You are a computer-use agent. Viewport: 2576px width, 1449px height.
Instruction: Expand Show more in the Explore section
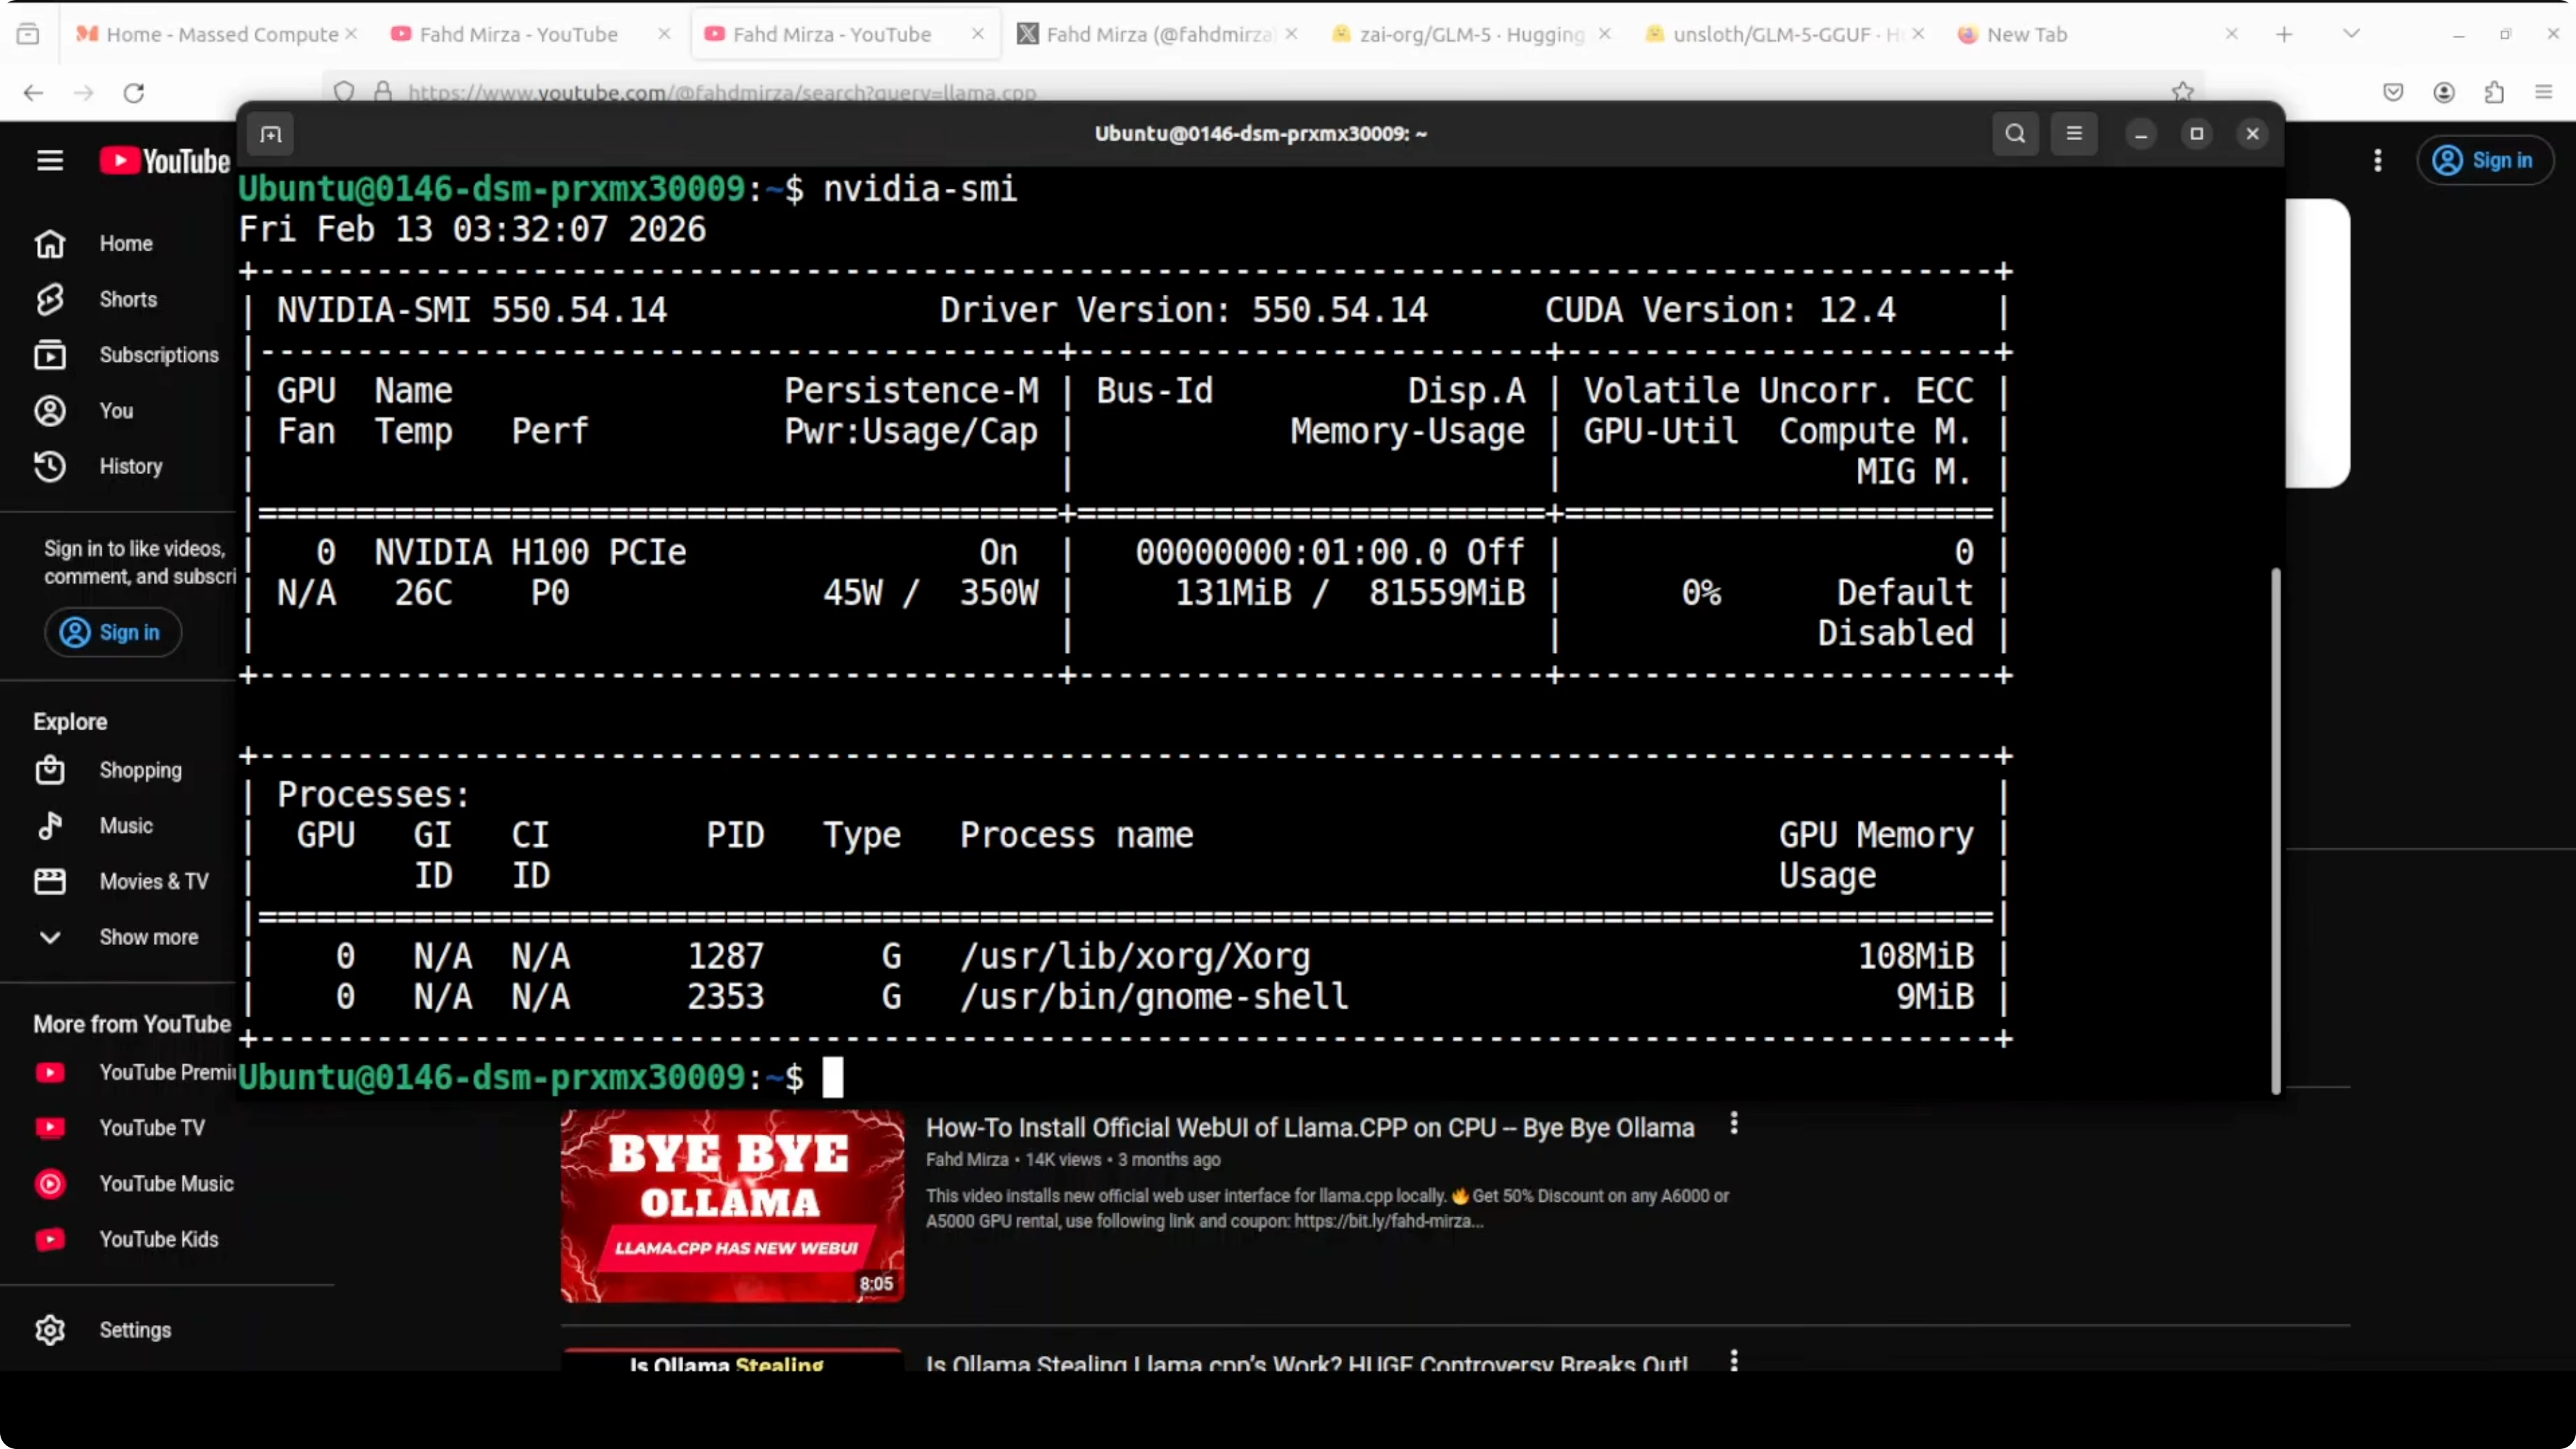point(148,937)
